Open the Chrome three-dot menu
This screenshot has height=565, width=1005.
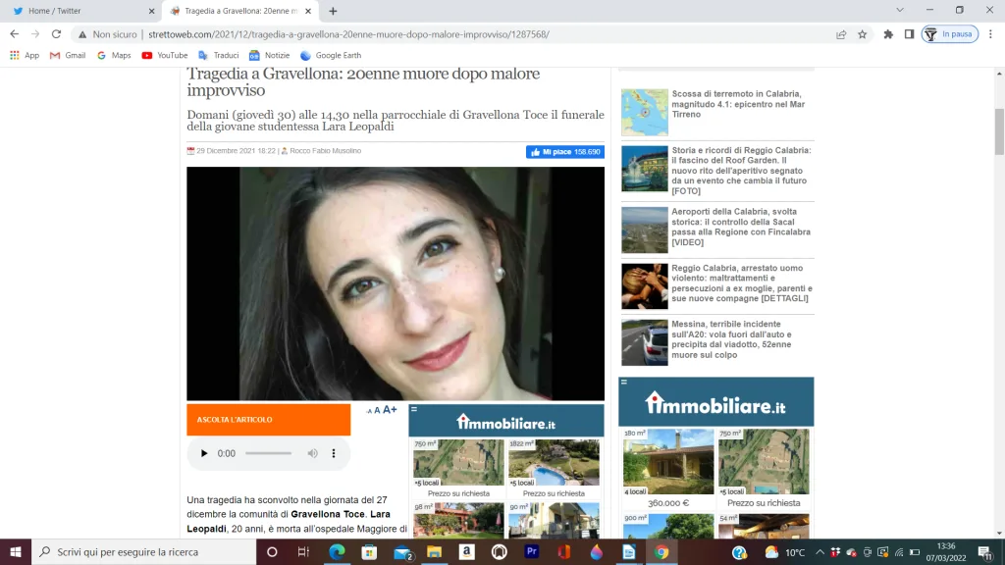pyautogui.click(x=990, y=34)
